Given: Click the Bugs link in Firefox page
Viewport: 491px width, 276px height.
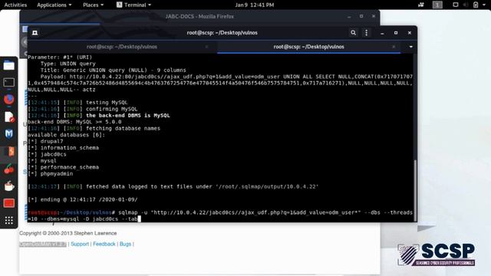Looking at the screenshot, I should tap(125, 244).
